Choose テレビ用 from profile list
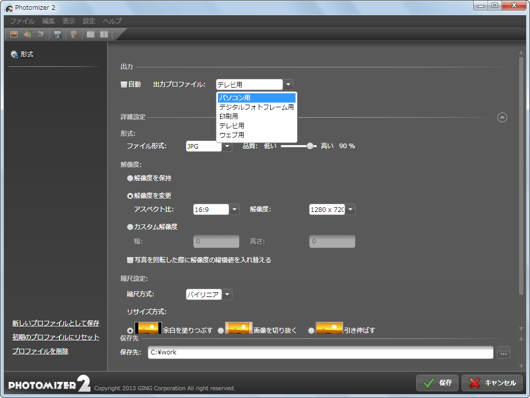 pyautogui.click(x=257, y=125)
